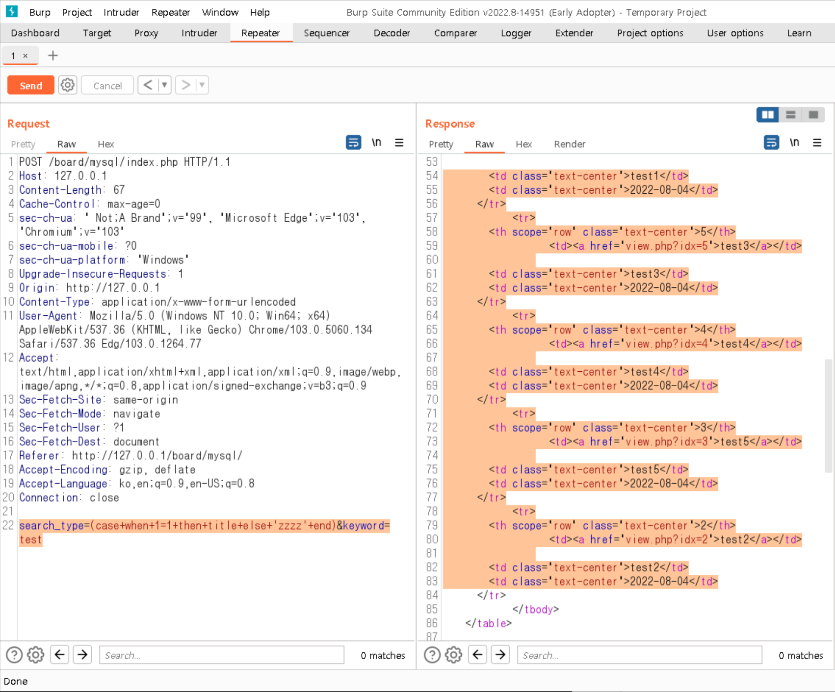Open Repeater settings gear next to Send
The height and width of the screenshot is (692, 835).
(67, 85)
